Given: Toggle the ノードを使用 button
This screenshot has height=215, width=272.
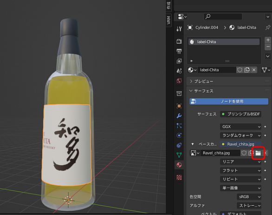Looking at the screenshot, I should coord(229,101).
